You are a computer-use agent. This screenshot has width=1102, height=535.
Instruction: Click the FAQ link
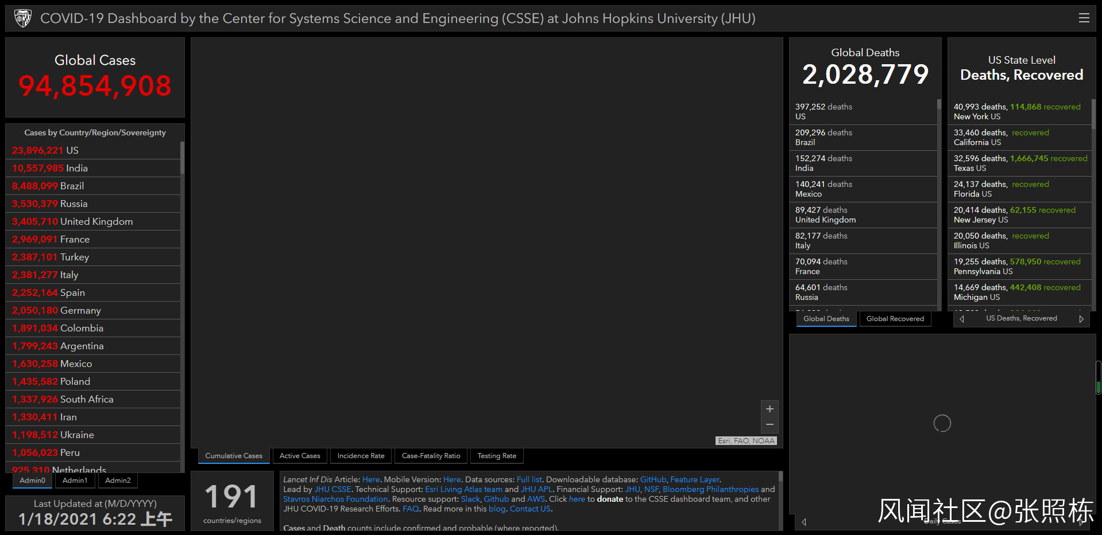(410, 509)
